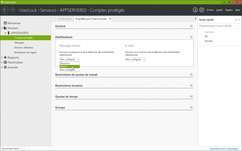Screen dimensions: 242x151
Task: Open the Outils menu
Action: [219, 10]
